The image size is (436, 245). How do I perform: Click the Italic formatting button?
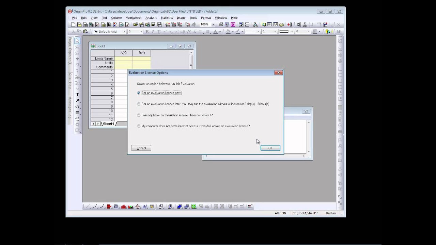pos(153,31)
